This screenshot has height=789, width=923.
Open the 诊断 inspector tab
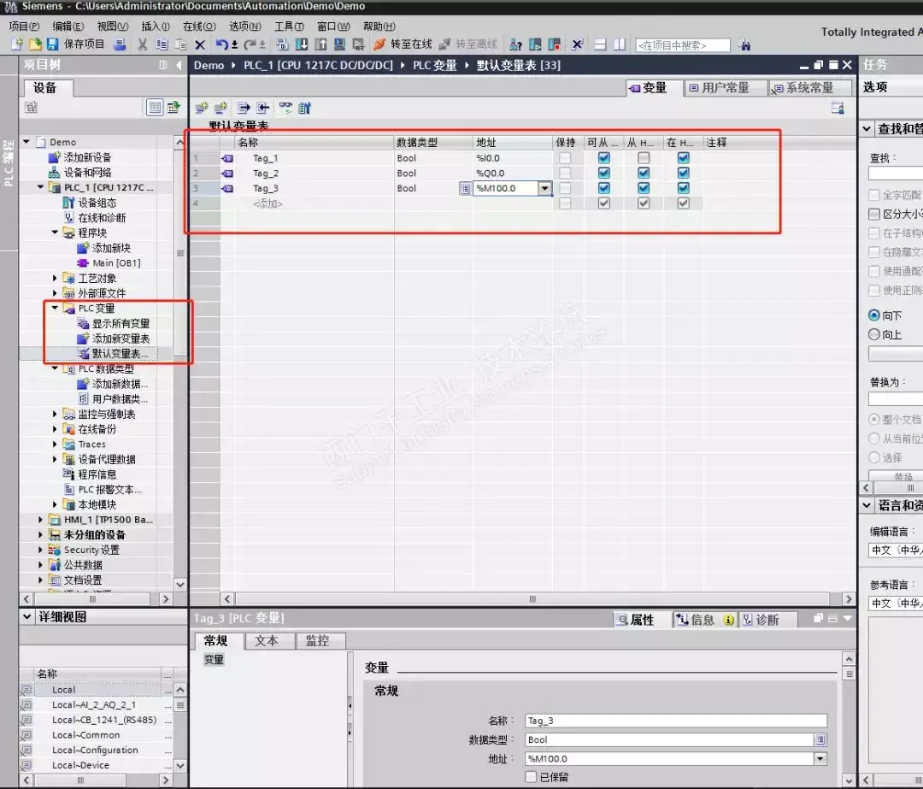pyautogui.click(x=767, y=620)
